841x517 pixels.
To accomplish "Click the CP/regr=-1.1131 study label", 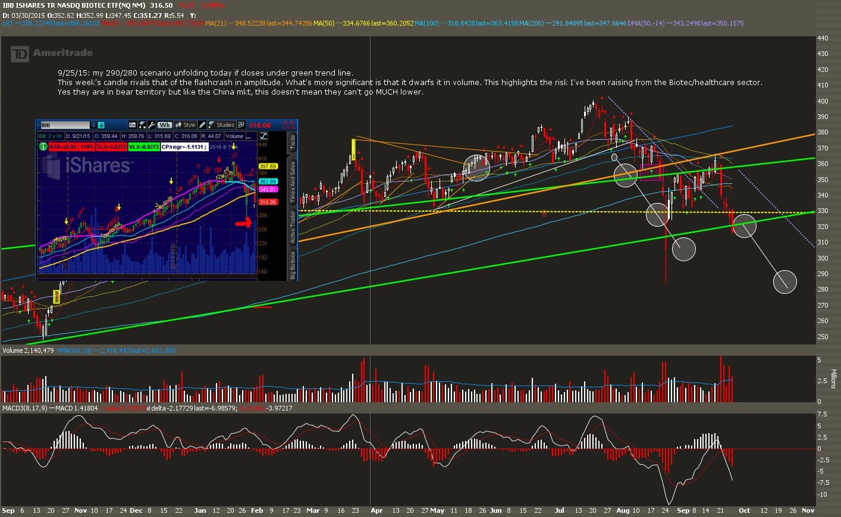I will pos(184,147).
